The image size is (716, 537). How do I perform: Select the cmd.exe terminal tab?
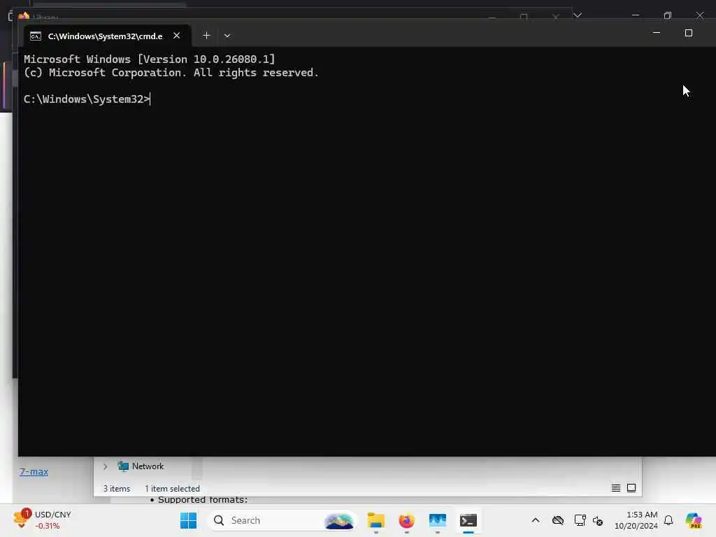click(107, 36)
